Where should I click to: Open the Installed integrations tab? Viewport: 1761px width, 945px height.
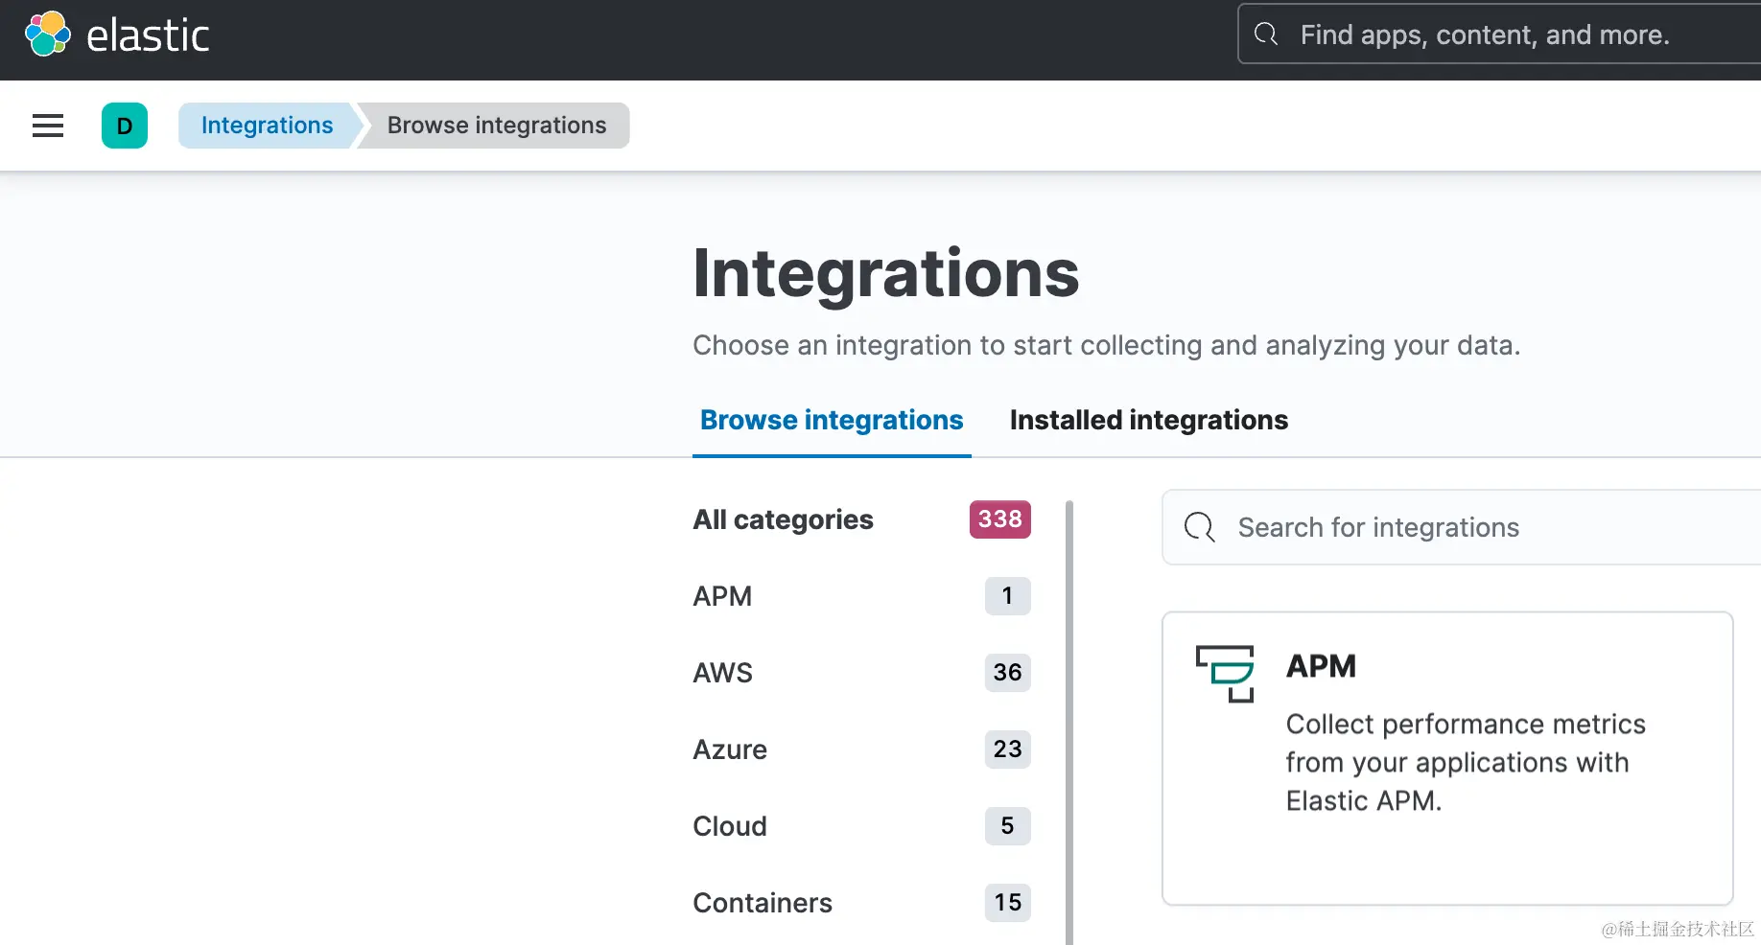pos(1148,421)
